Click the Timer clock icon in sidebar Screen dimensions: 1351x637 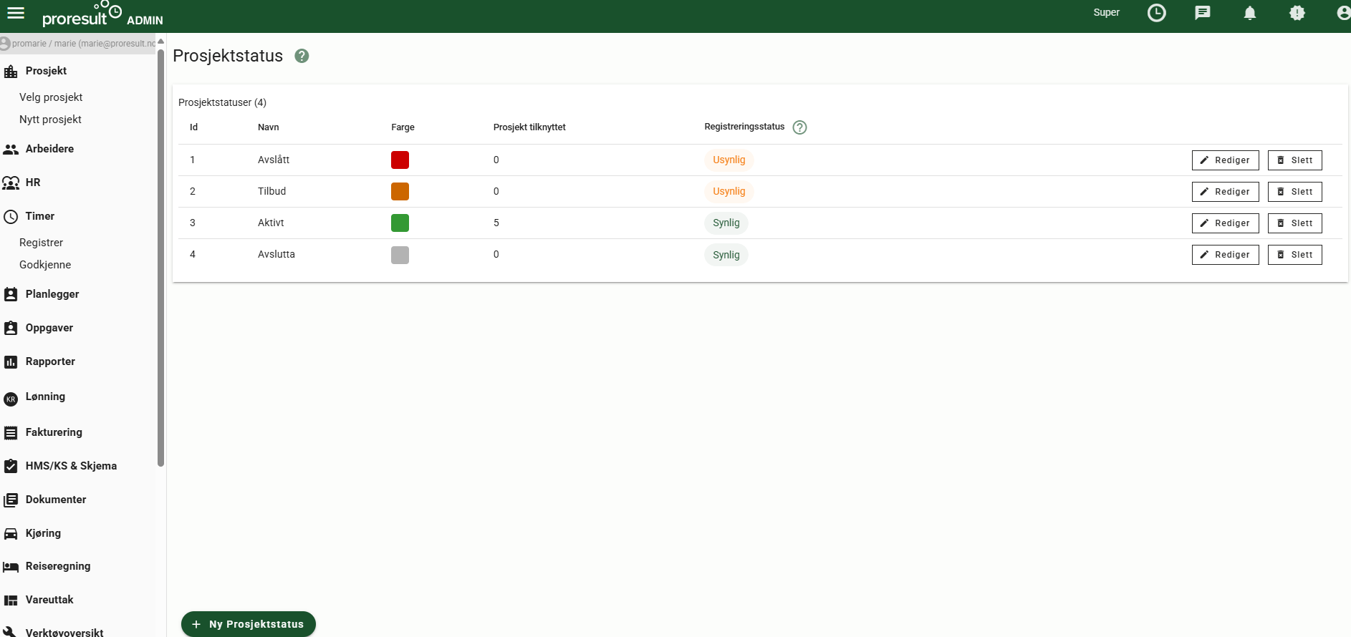[x=11, y=216]
